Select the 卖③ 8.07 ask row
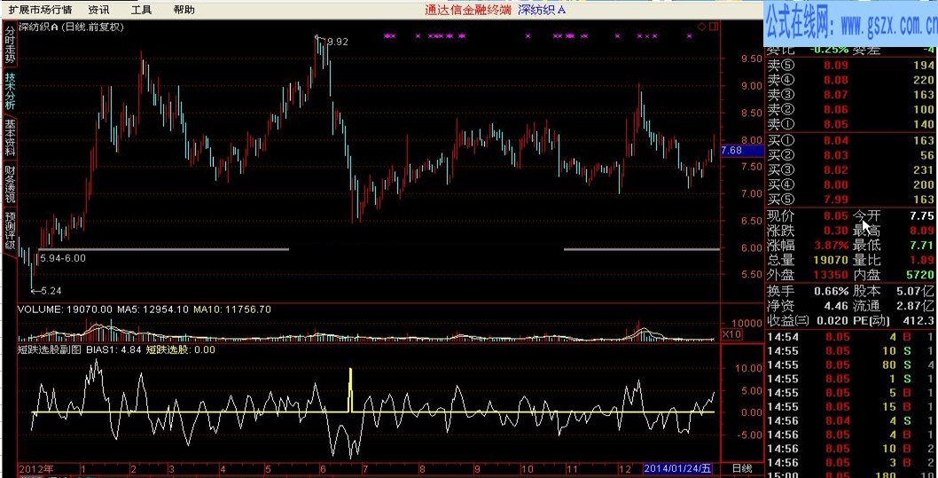The image size is (938, 478). 850,95
